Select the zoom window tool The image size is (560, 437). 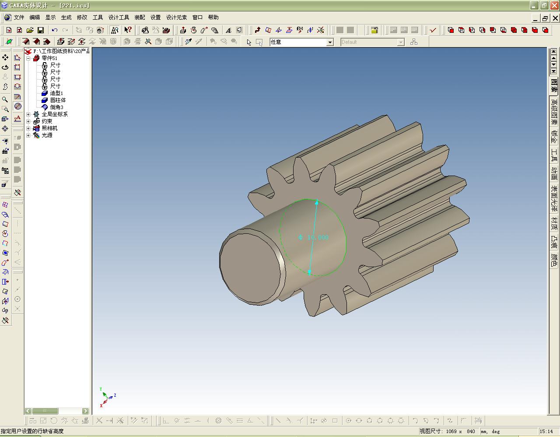pos(5,109)
